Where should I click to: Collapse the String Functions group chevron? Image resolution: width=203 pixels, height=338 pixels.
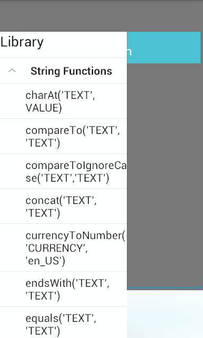(12, 70)
